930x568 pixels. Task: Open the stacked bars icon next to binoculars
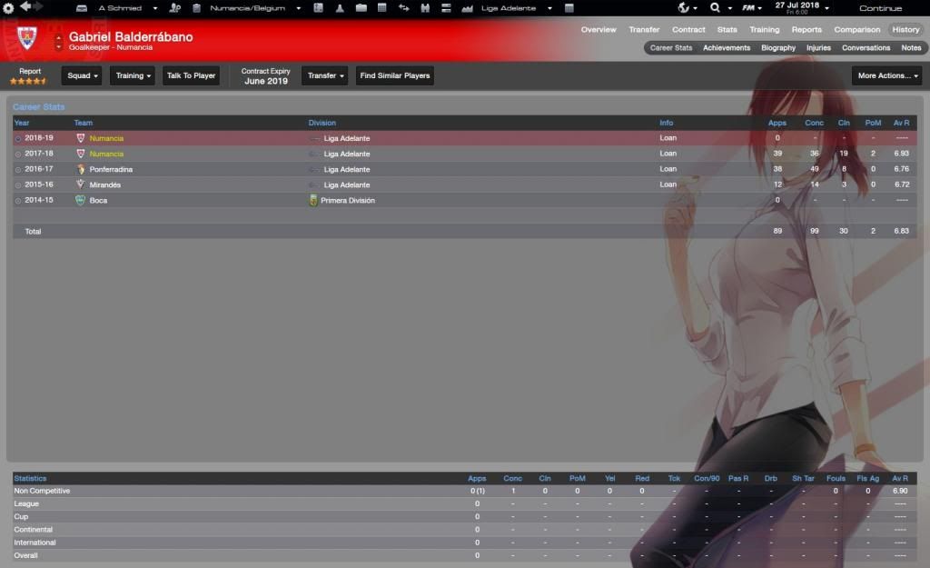point(446,7)
